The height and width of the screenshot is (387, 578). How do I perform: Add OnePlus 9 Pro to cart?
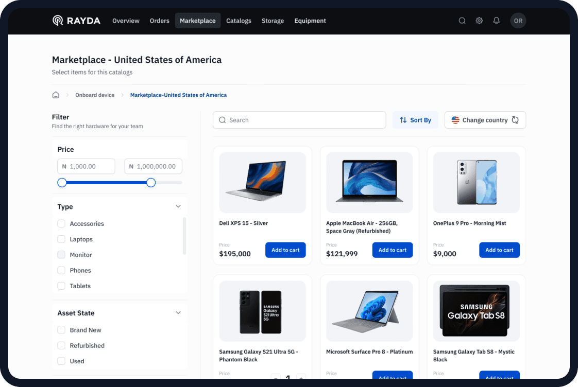pos(499,250)
